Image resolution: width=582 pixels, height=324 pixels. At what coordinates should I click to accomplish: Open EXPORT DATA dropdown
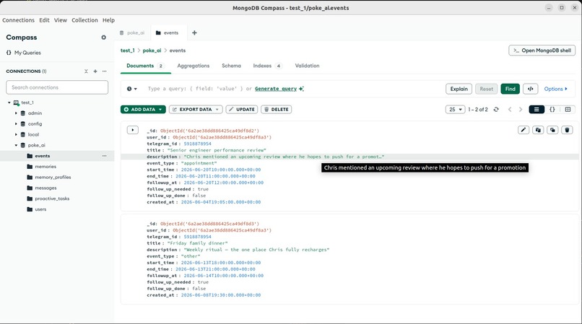point(196,110)
